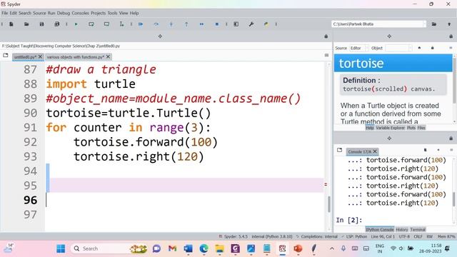Open Microsoft Edge from taskbar
Image resolution: width=457 pixels, height=257 pixels.
[204, 248]
